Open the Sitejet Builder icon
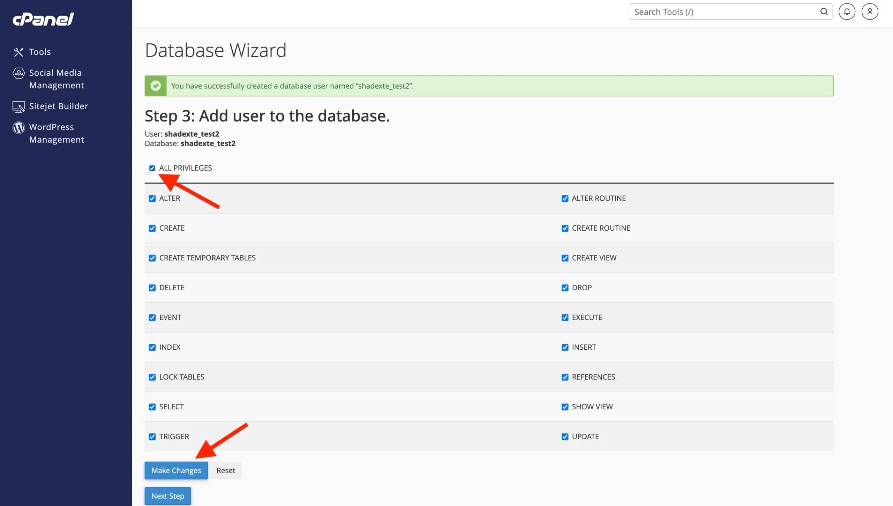This screenshot has height=506, width=893. pyautogui.click(x=18, y=106)
